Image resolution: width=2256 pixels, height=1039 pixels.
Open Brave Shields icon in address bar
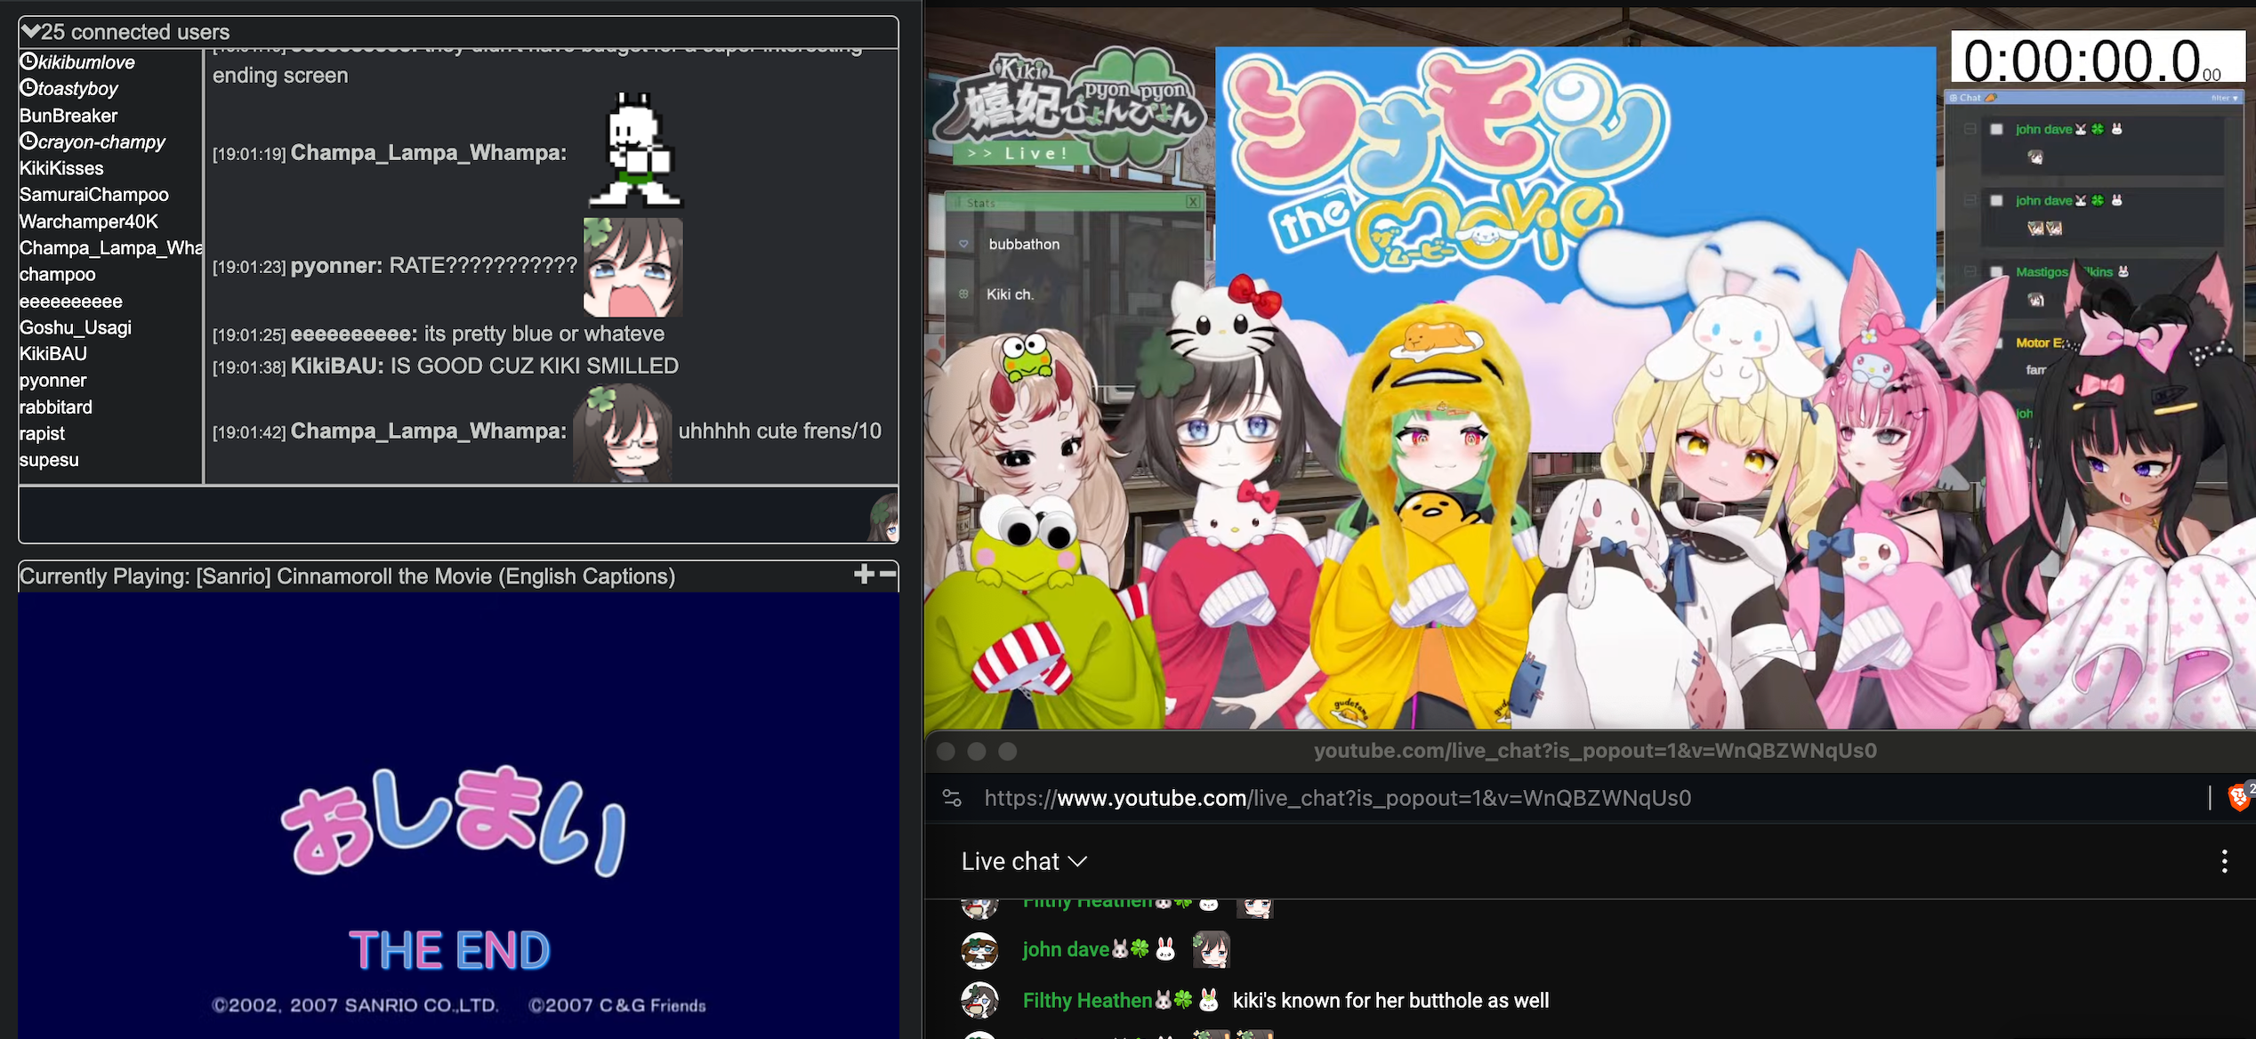pos(2239,797)
